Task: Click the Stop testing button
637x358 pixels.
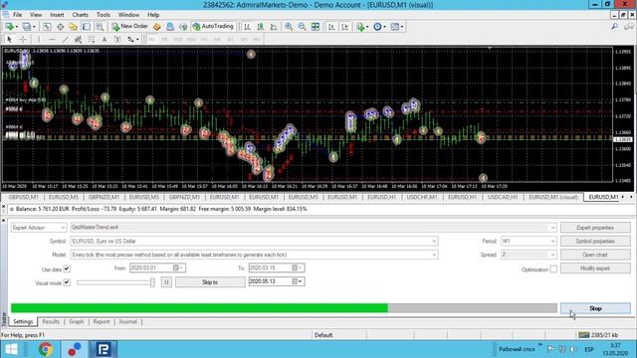Action: (x=595, y=308)
